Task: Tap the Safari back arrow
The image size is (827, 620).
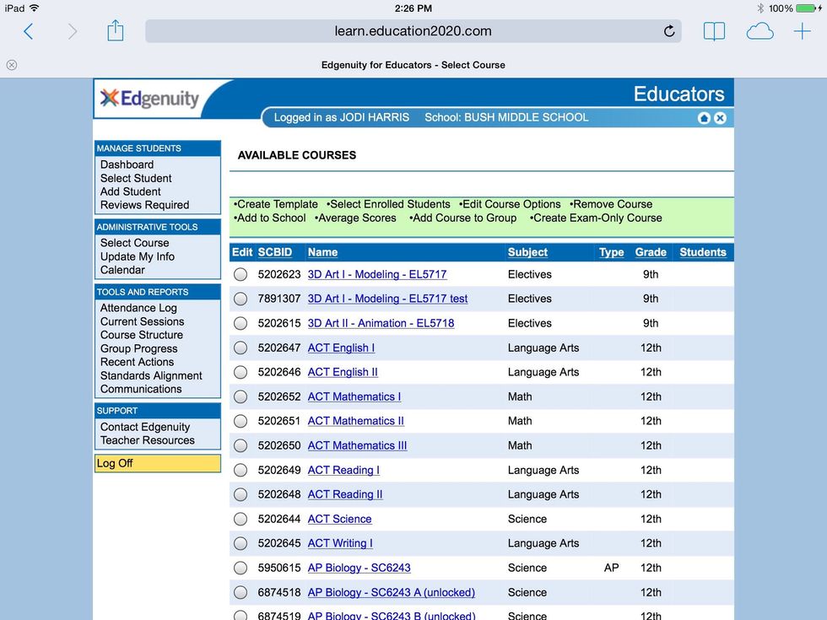Action: [28, 31]
